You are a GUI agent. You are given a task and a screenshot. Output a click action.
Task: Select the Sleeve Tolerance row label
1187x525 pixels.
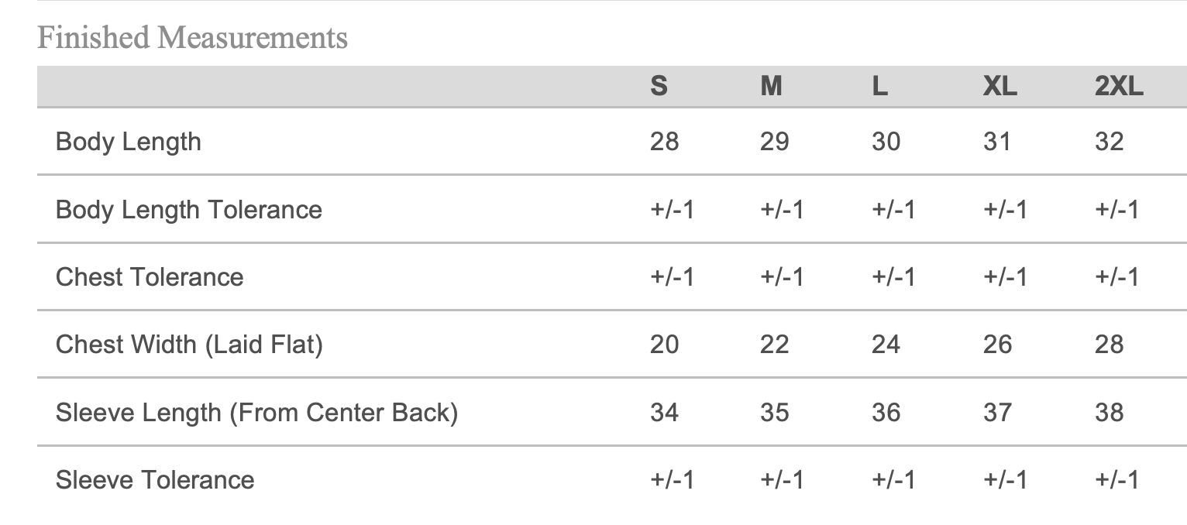155,479
